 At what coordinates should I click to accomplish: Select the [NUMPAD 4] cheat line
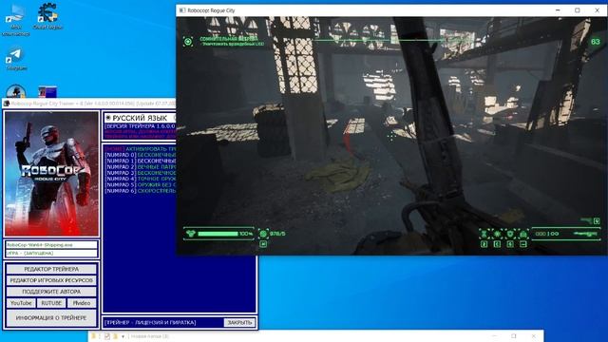click(x=141, y=179)
